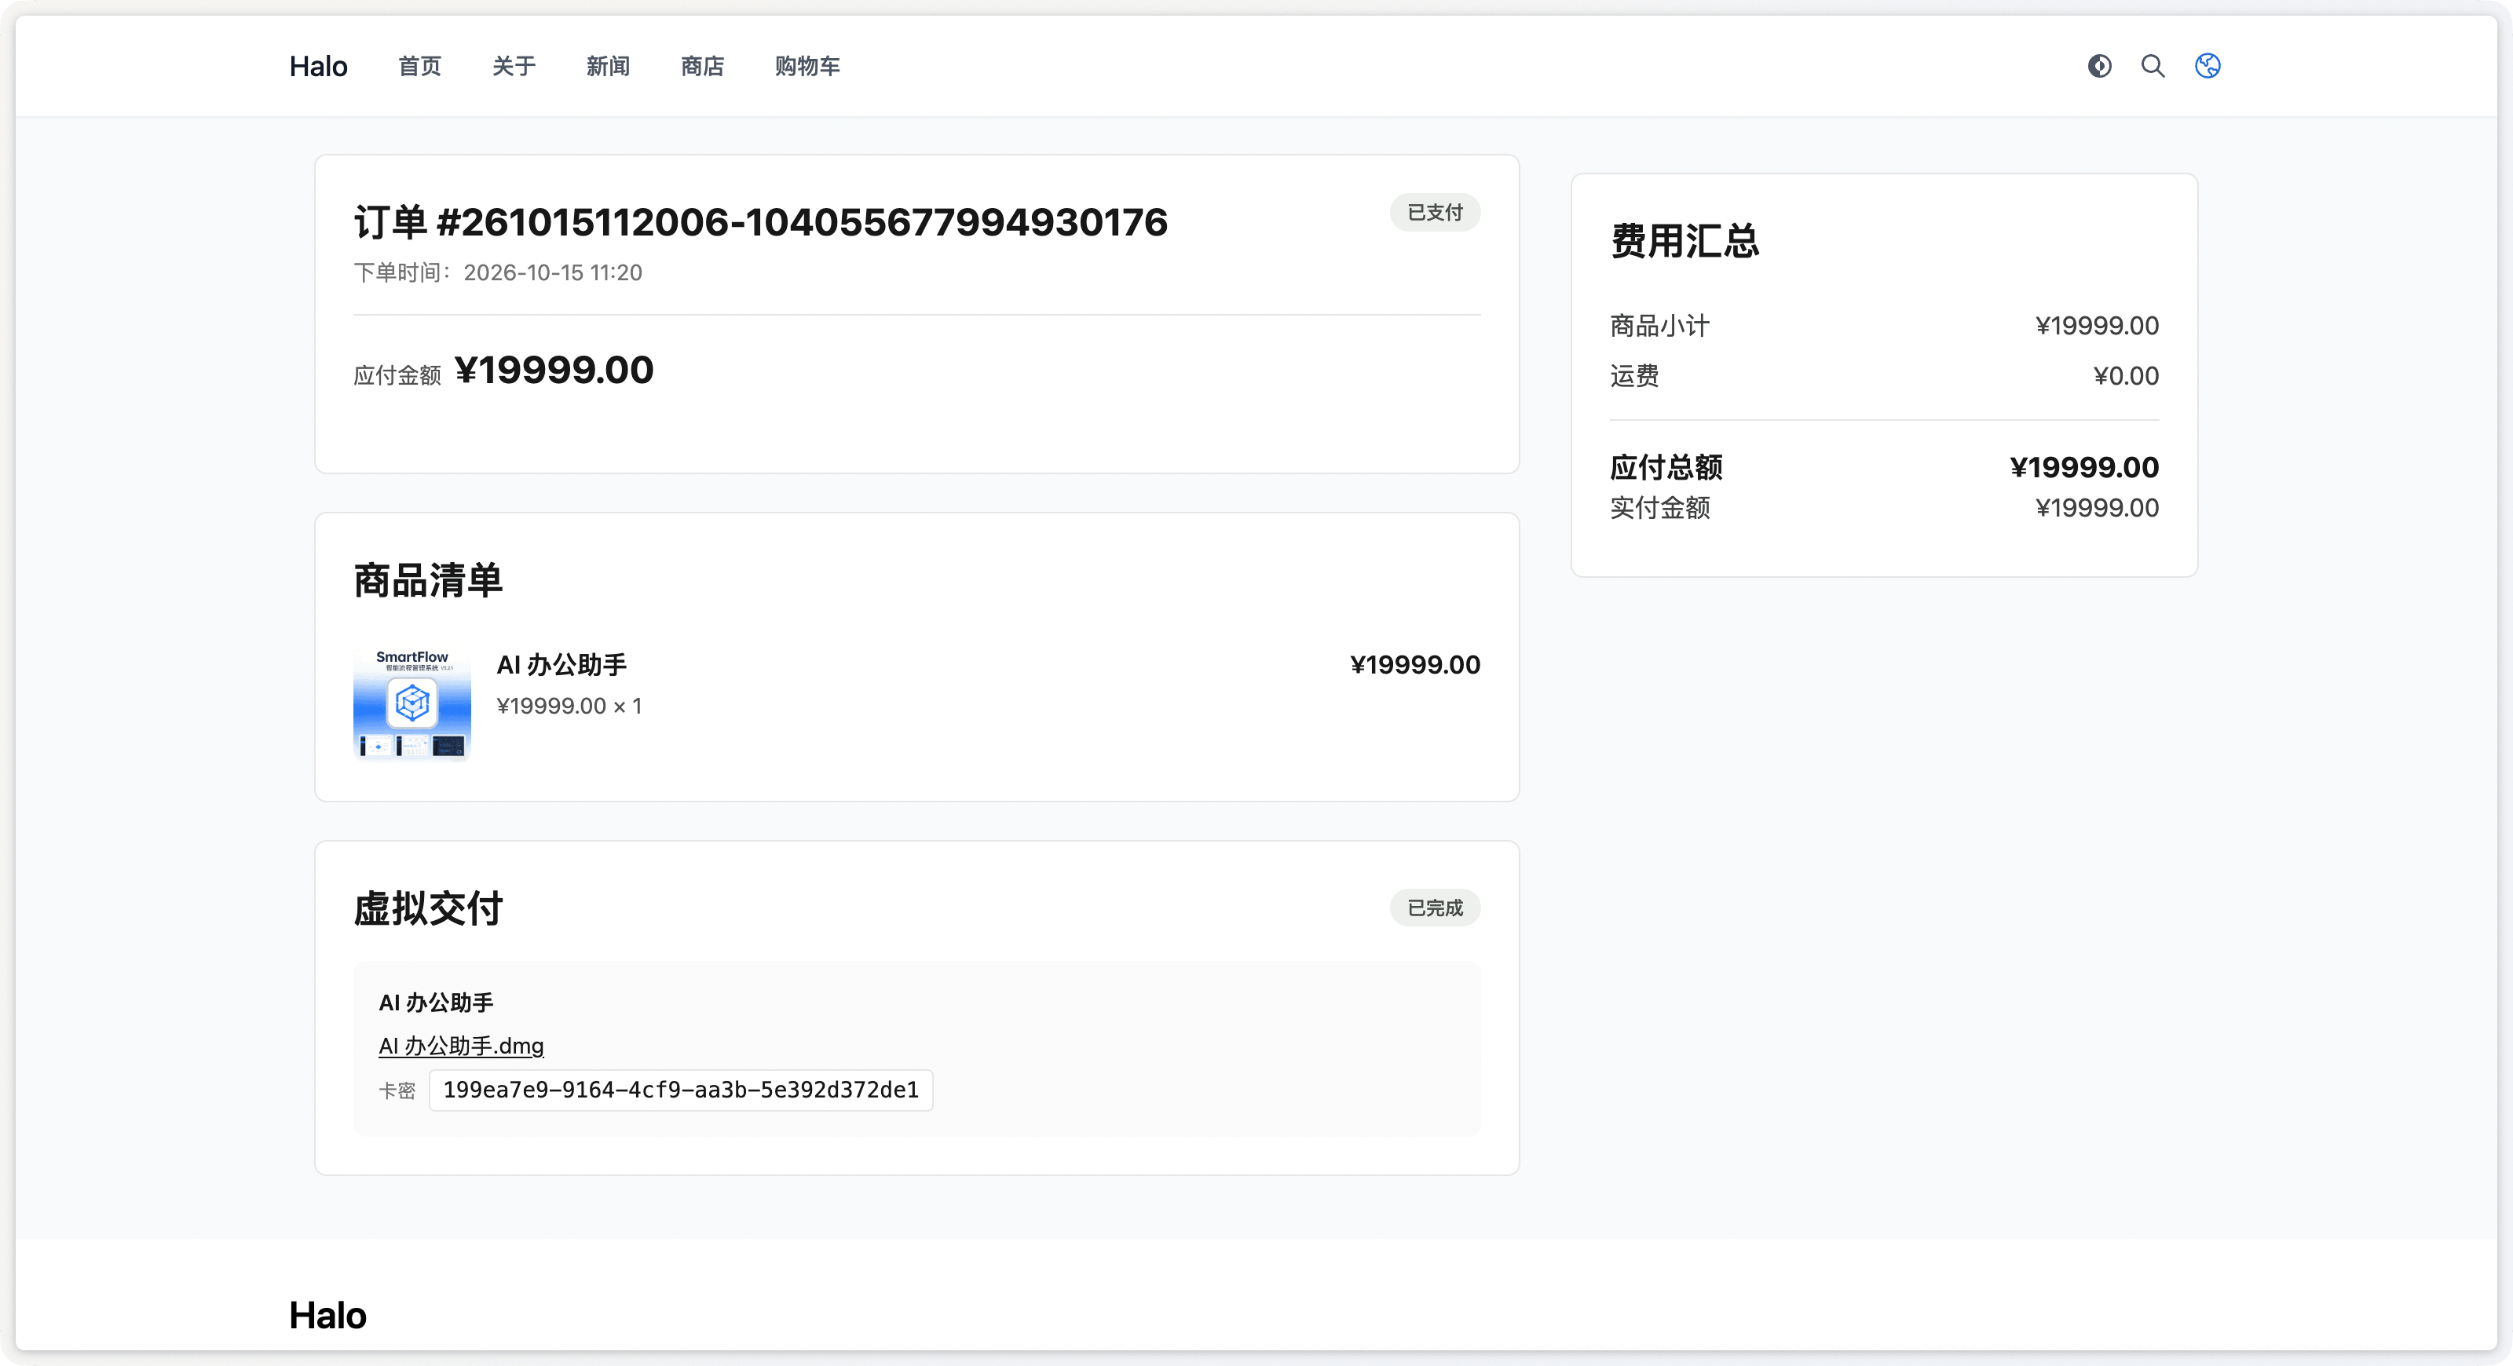Screen dimensions: 2513x1366
Task: Click the AI 办公助手 product name in 商品清单
Action: (562, 665)
